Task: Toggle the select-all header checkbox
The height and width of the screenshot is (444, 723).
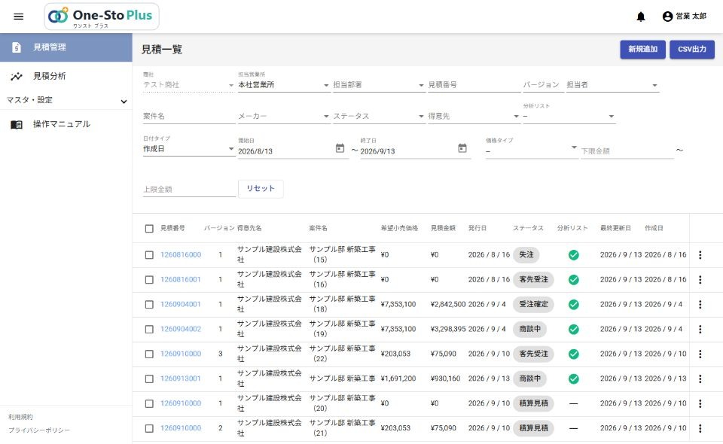Action: pos(149,229)
